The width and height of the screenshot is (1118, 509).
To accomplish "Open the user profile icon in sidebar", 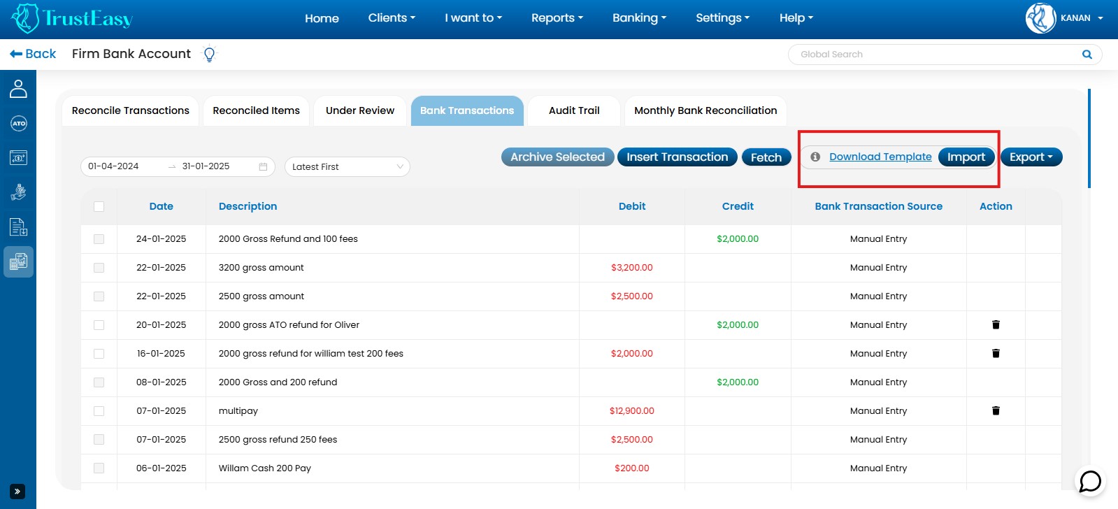I will (18, 89).
